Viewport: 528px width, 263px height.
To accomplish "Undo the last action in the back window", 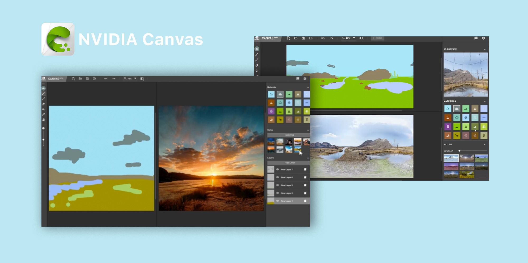I will coord(323,38).
